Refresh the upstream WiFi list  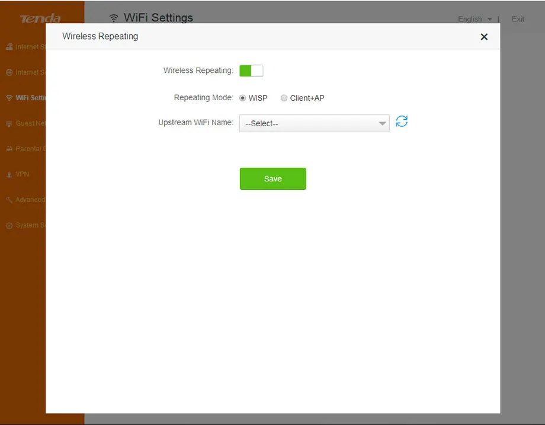pyautogui.click(x=402, y=122)
